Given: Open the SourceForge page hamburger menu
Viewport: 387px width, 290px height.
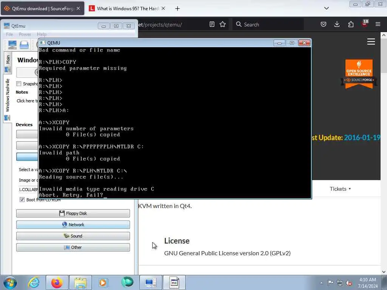Looking at the screenshot, I should pyautogui.click(x=371, y=42).
